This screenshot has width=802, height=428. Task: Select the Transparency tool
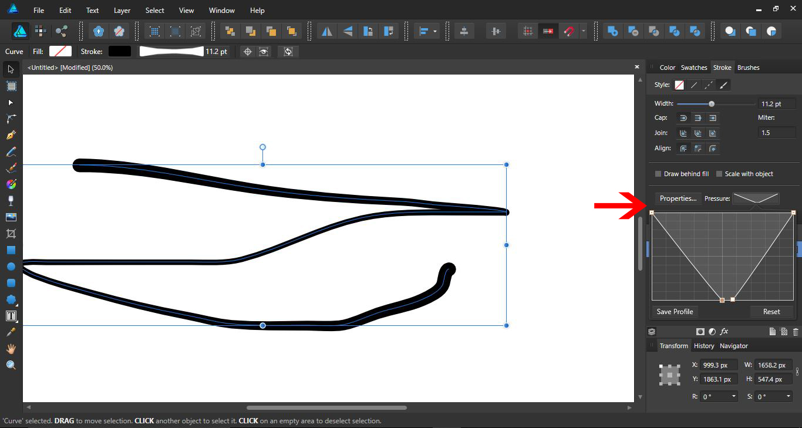11,201
